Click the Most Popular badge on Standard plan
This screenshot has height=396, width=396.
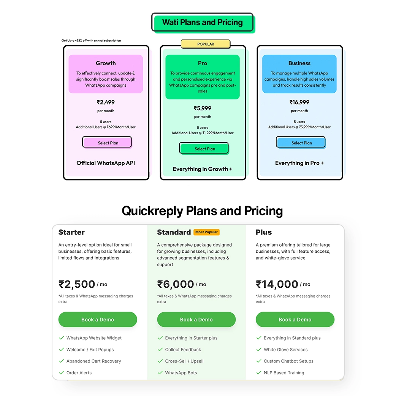206,232
